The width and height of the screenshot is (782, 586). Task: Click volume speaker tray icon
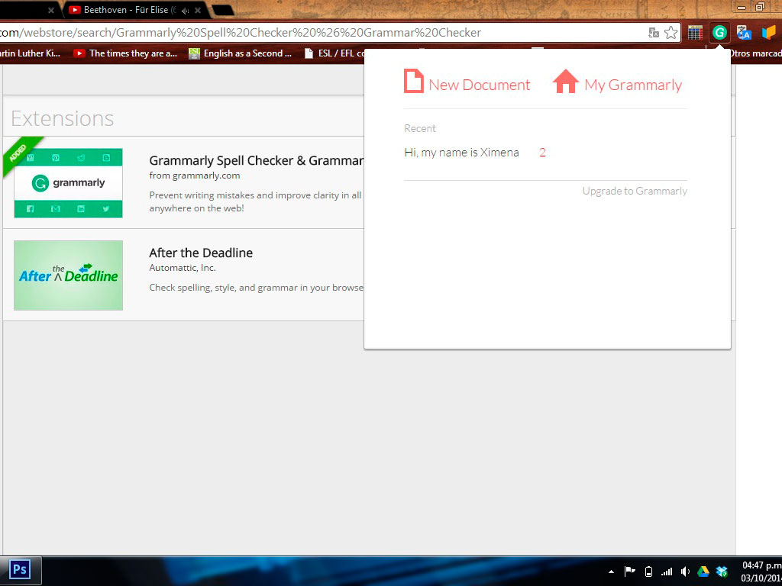click(685, 572)
